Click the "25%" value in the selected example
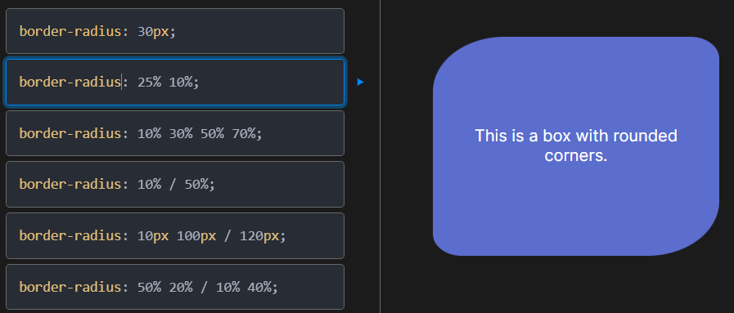This screenshot has height=313, width=734. click(149, 83)
